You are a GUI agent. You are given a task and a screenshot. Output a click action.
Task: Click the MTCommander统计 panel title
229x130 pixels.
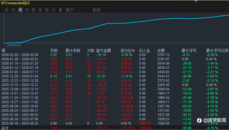click(x=16, y=3)
